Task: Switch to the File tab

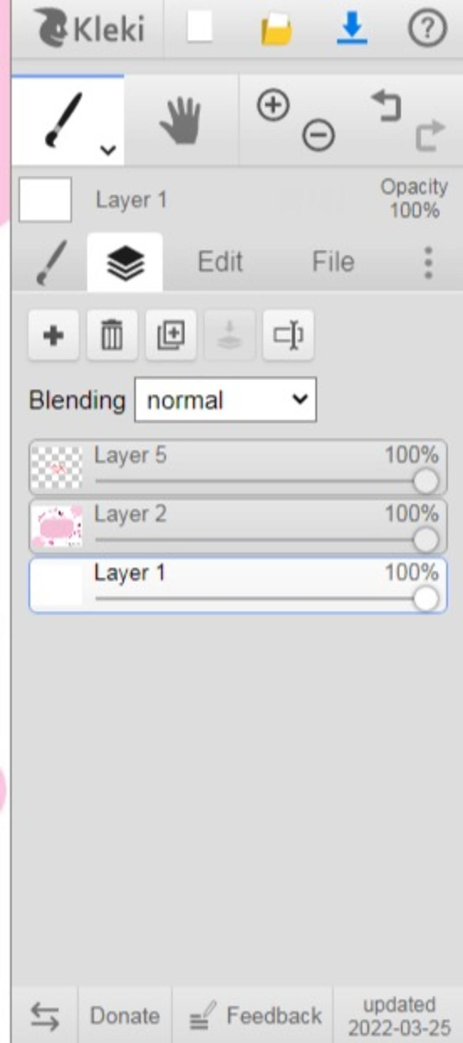Action: (x=333, y=262)
